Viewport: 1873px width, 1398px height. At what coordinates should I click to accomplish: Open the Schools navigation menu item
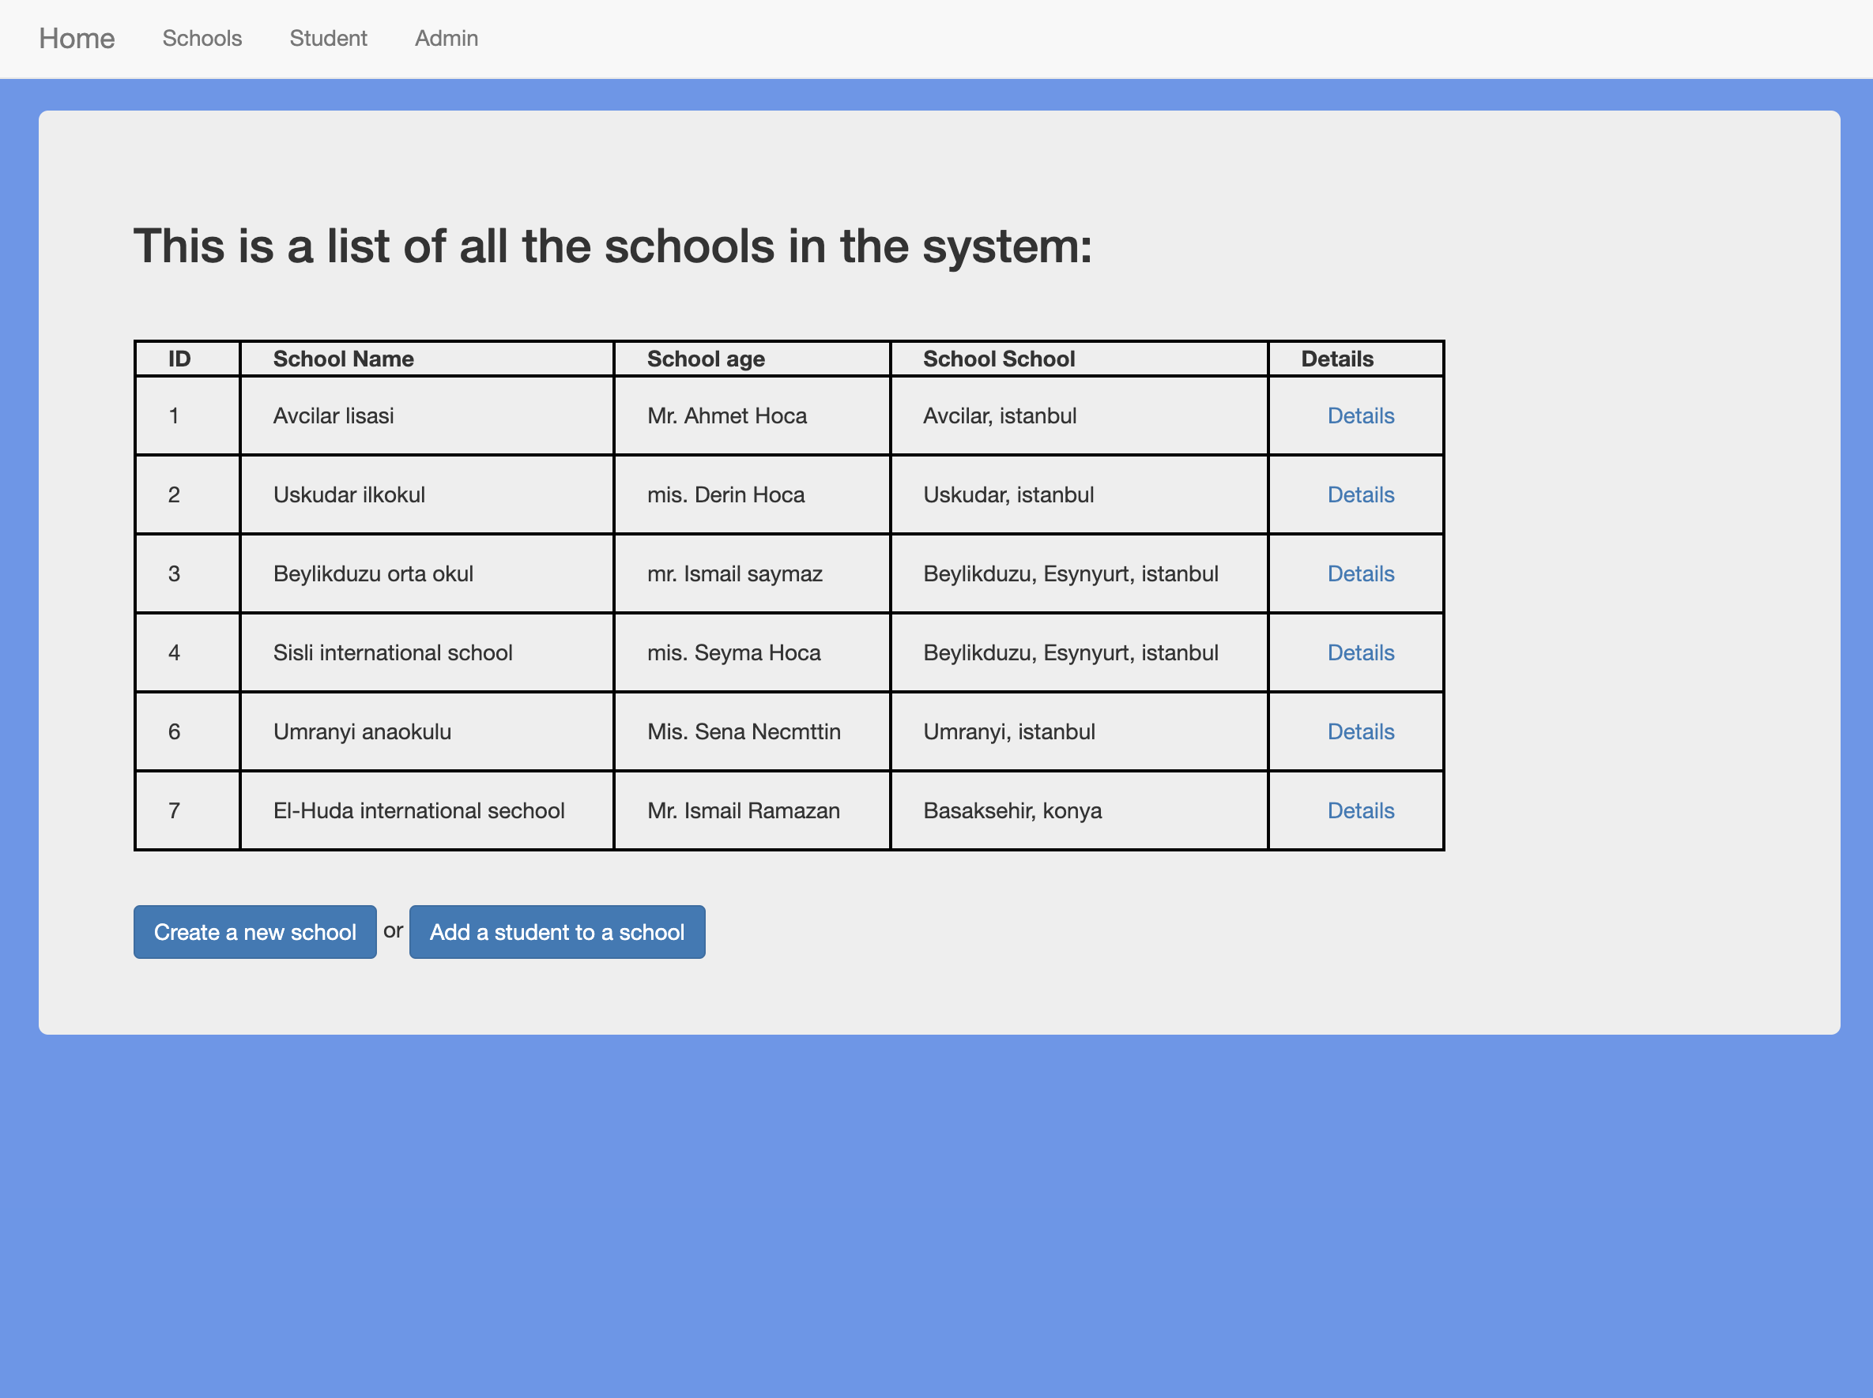click(202, 39)
